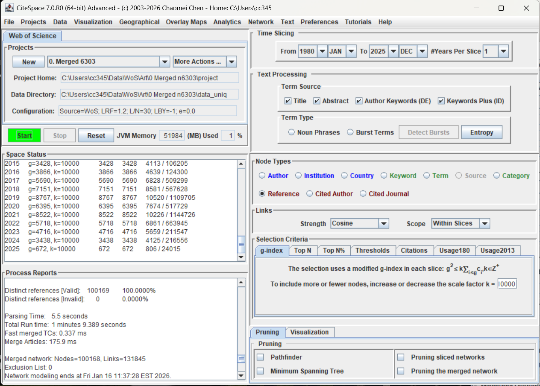Screen dimensions: 540x386
Task: Check Pruning the merged network option
Action: [x=401, y=371]
